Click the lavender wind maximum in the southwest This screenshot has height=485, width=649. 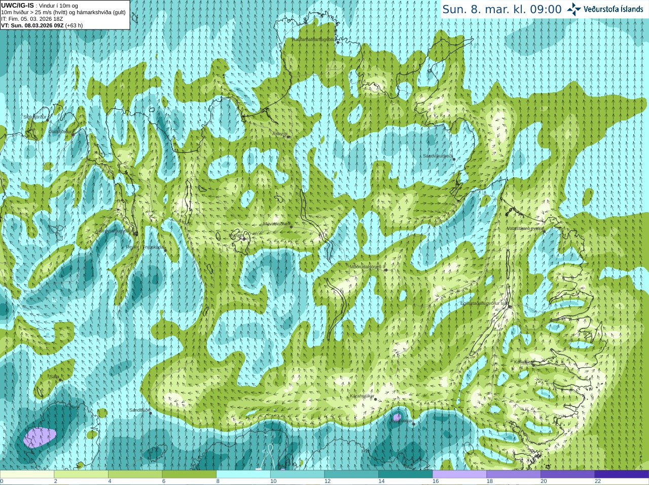tap(40, 437)
